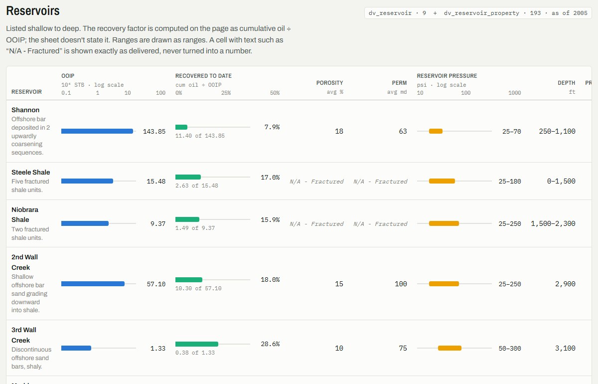The image size is (598, 384).
Task: Click Shannon's perm value "63"
Action: click(x=403, y=131)
